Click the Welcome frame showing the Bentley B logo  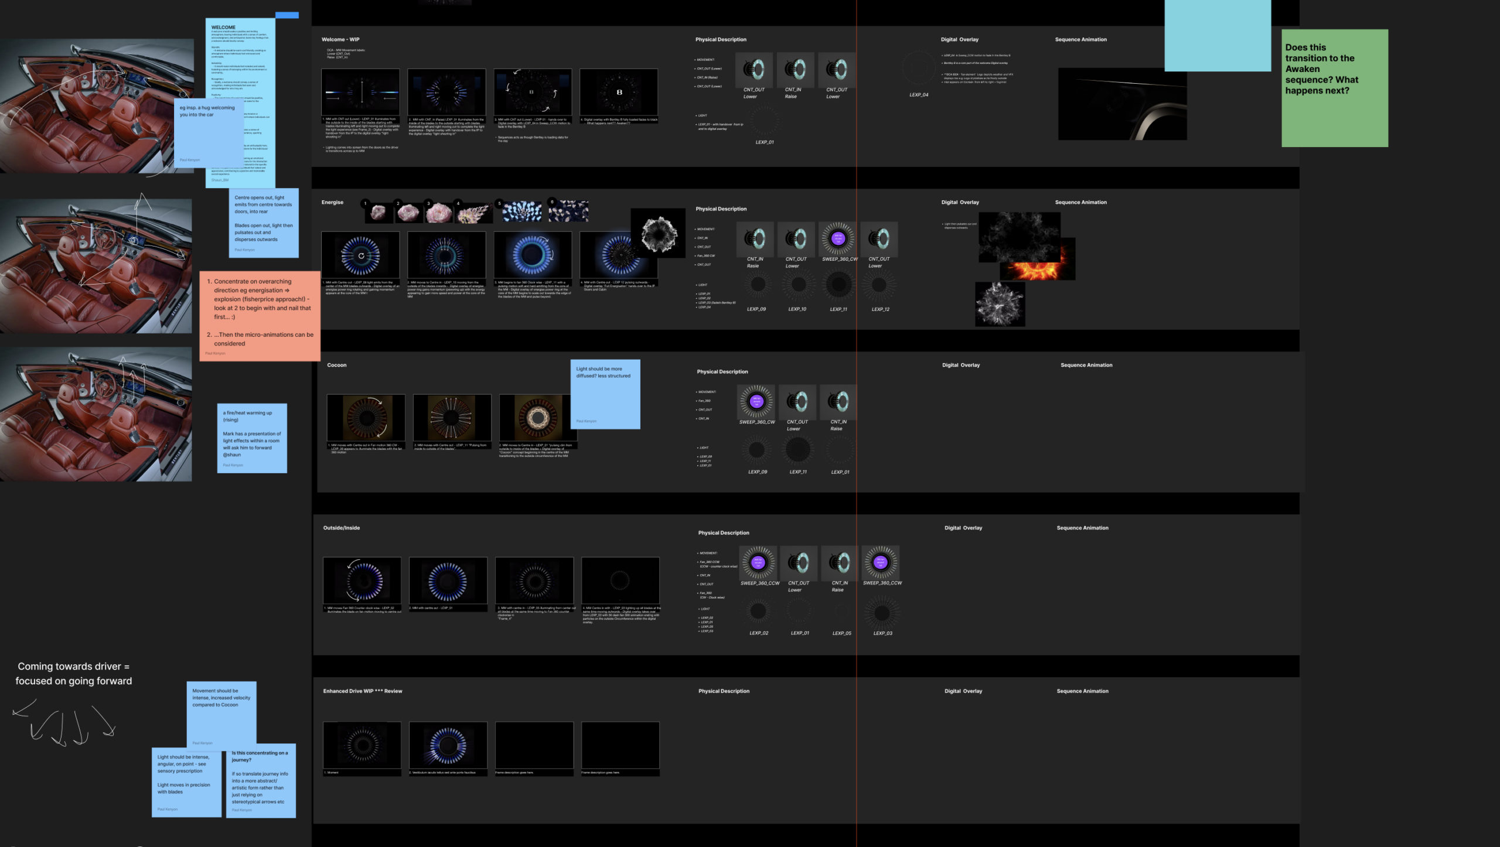(618, 93)
